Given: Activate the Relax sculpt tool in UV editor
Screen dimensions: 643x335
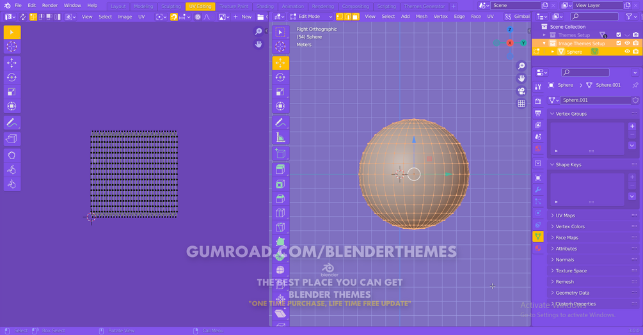Looking at the screenshot, I should point(12,169).
